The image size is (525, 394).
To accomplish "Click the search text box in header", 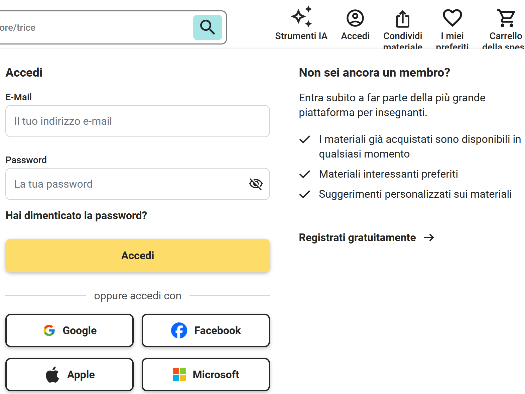I will 94,27.
